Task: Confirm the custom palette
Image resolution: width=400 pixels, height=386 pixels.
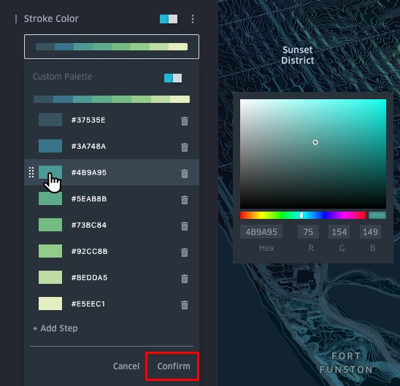Action: point(174,366)
